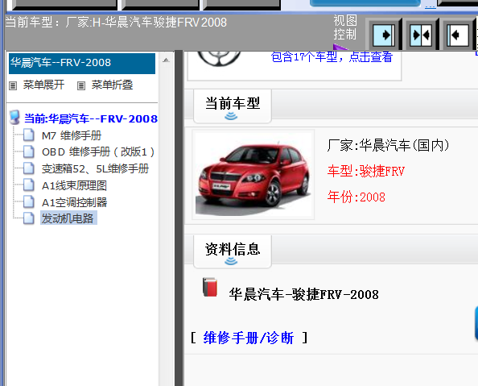Screen dimensions: 478x386
Task: Expand the tree with 菜单展开
Action: [43, 85]
